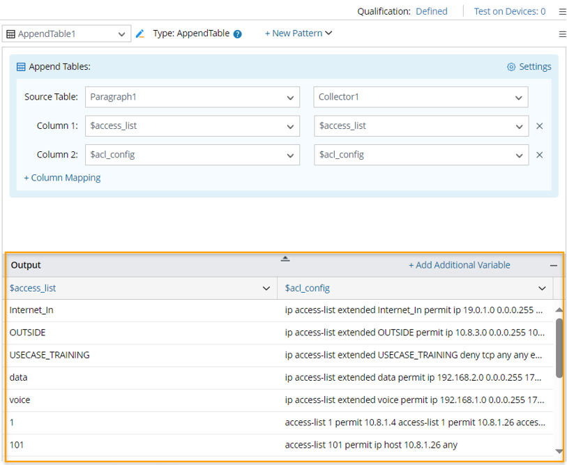Remove Column 2 mapping with the X icon
This screenshot has width=567, height=465.
pos(539,155)
